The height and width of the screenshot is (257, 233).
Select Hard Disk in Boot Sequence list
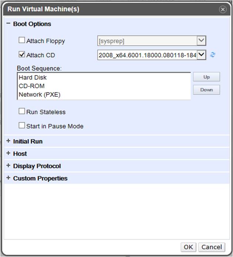point(33,78)
